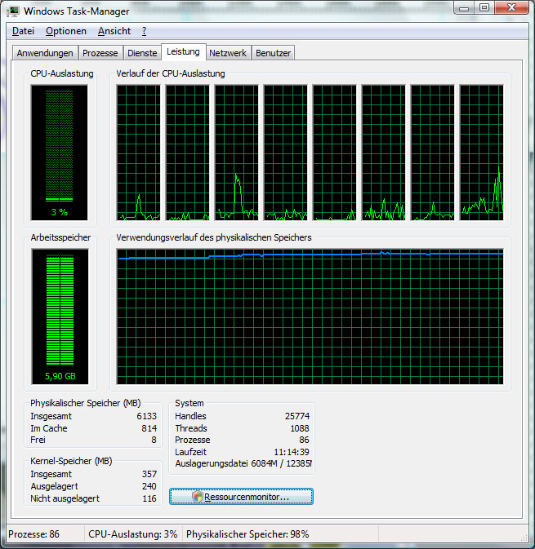Switch to the Dienste tab

pyautogui.click(x=142, y=53)
